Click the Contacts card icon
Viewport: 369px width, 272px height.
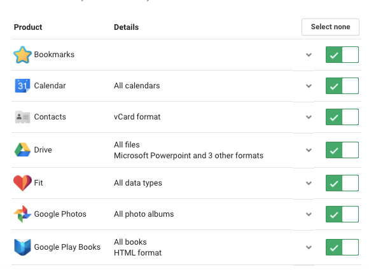click(22, 117)
